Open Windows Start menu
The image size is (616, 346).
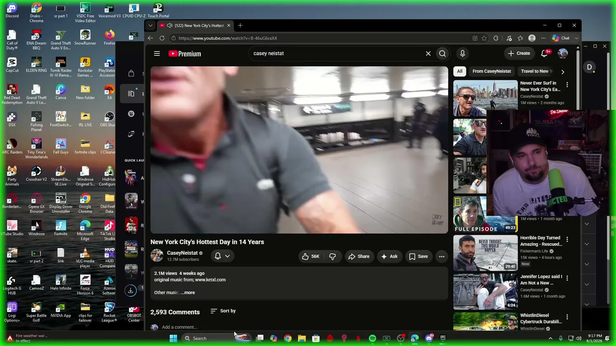pos(173,338)
